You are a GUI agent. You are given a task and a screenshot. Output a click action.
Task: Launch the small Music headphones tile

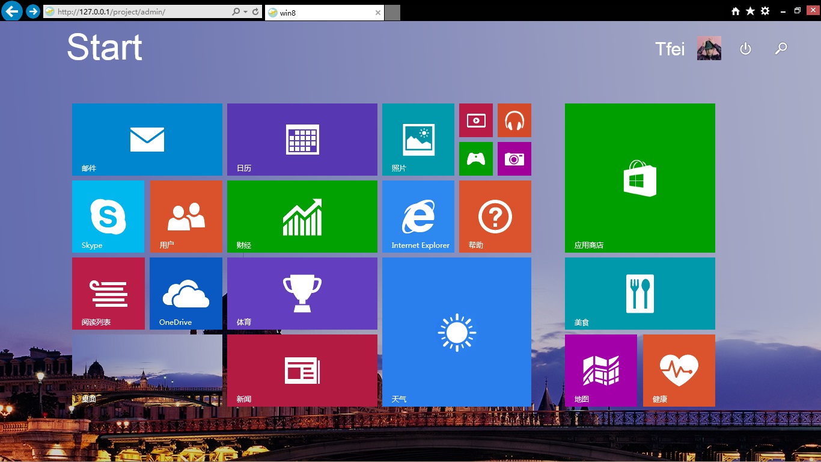click(514, 120)
